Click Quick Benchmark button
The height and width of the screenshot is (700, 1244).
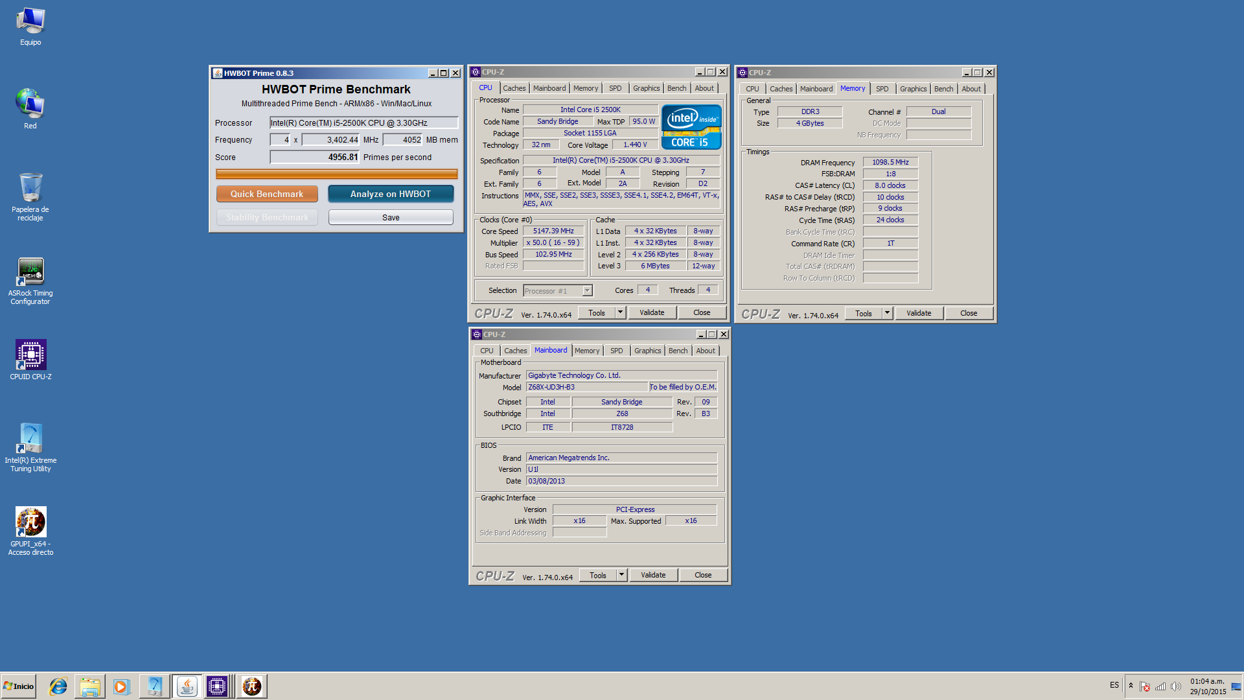[x=267, y=194]
